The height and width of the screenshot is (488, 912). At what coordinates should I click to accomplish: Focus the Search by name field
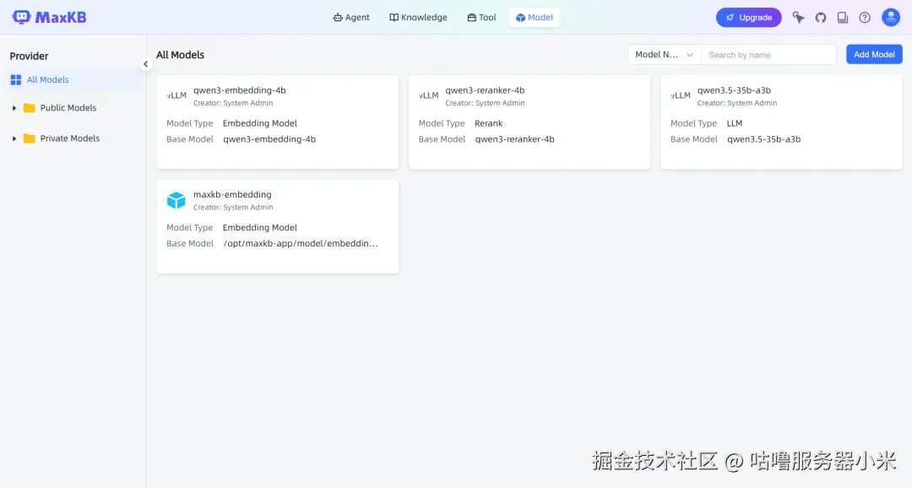click(x=769, y=55)
